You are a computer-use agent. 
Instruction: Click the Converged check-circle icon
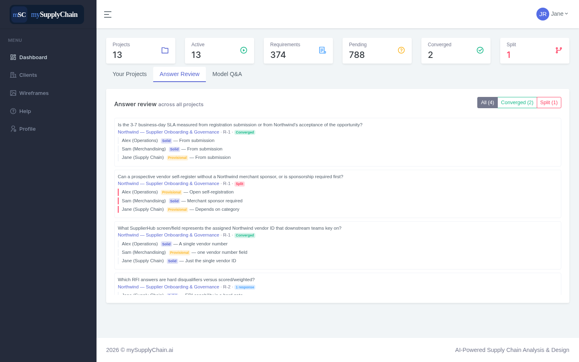pos(480,50)
